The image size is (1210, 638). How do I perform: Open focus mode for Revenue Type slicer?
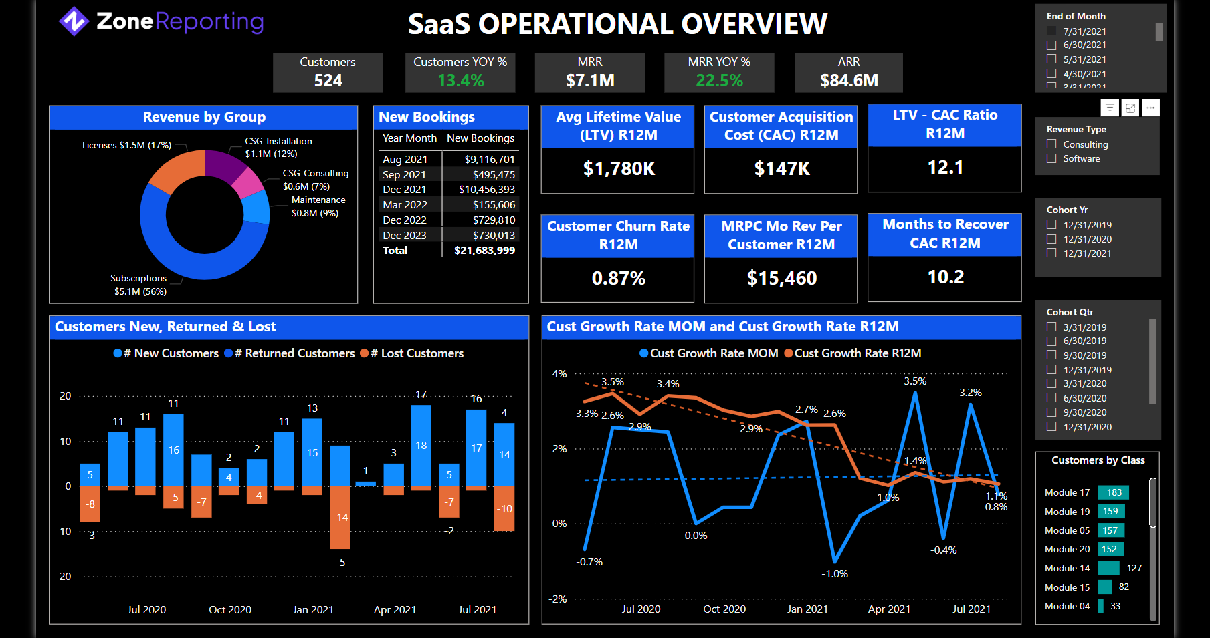[1130, 108]
